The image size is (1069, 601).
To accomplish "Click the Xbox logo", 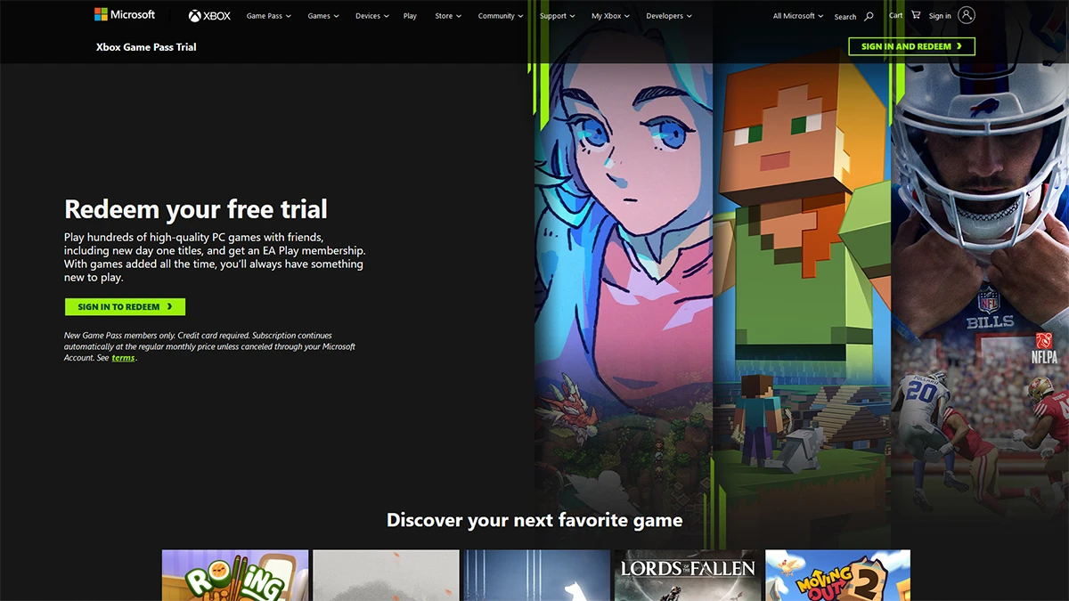I will pyautogui.click(x=209, y=16).
